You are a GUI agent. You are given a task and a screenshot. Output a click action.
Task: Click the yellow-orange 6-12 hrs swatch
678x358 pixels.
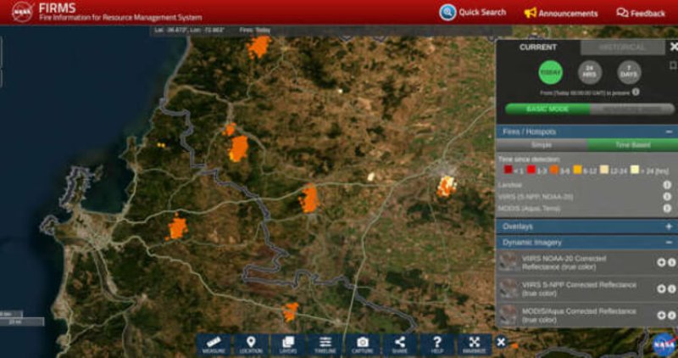[577, 170]
